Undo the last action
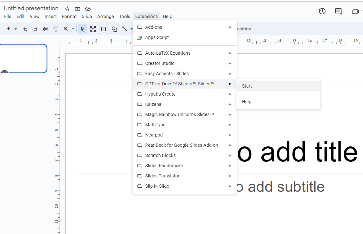Screen dimensions: 363x234 (25, 29)
